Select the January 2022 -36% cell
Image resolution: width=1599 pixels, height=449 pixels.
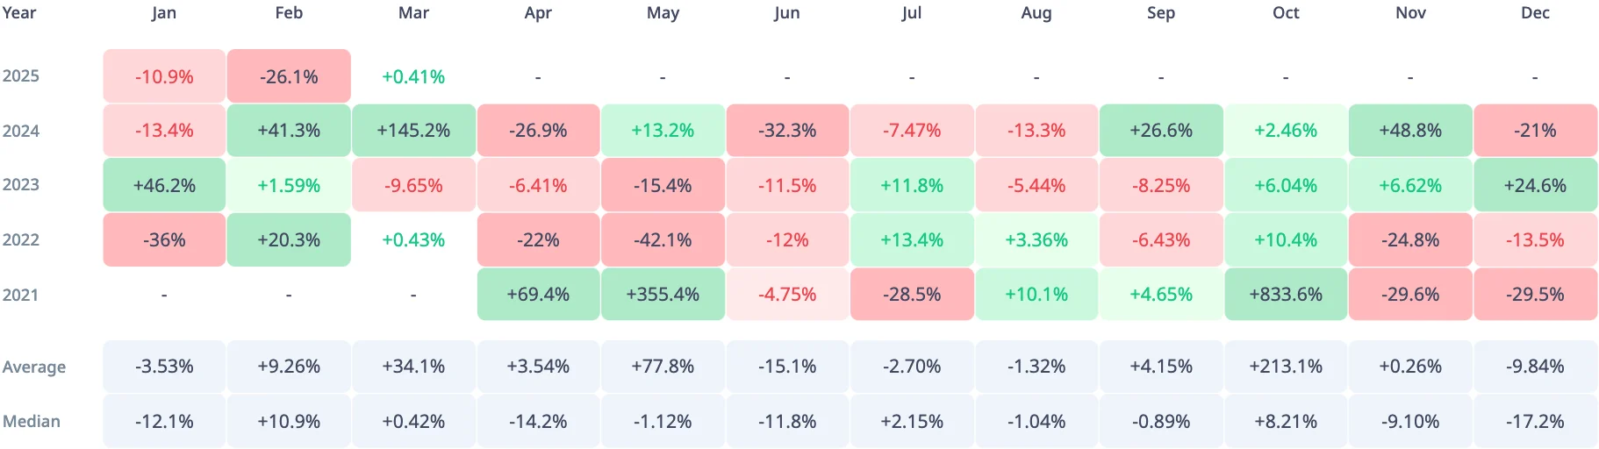coord(164,240)
